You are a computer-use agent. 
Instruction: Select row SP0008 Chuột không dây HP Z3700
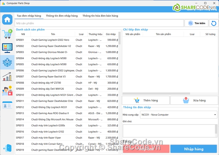coord(67,83)
